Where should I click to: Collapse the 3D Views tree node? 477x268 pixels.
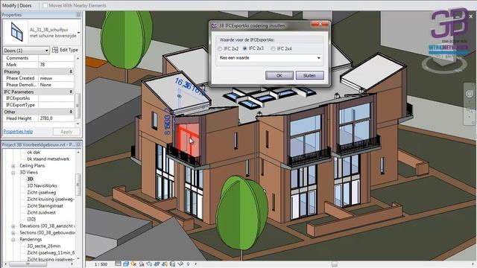click(x=13, y=173)
